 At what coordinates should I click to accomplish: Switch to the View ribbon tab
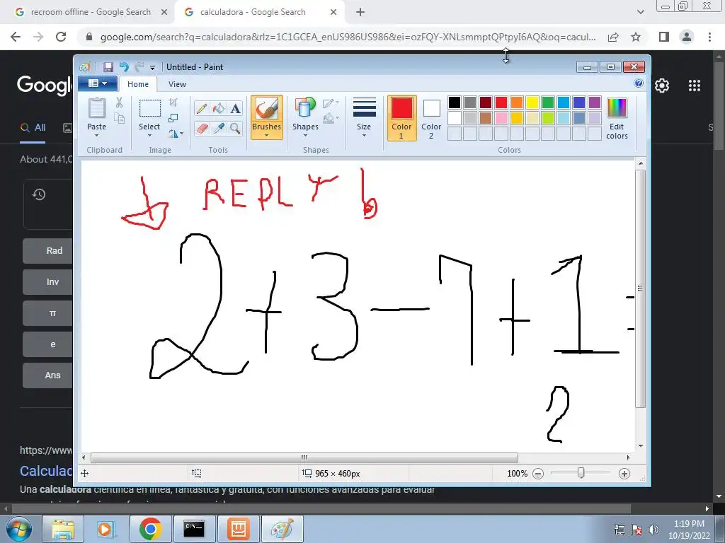177,84
